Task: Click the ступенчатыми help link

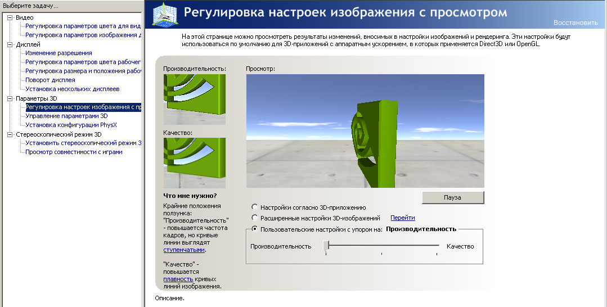Action: click(x=184, y=250)
